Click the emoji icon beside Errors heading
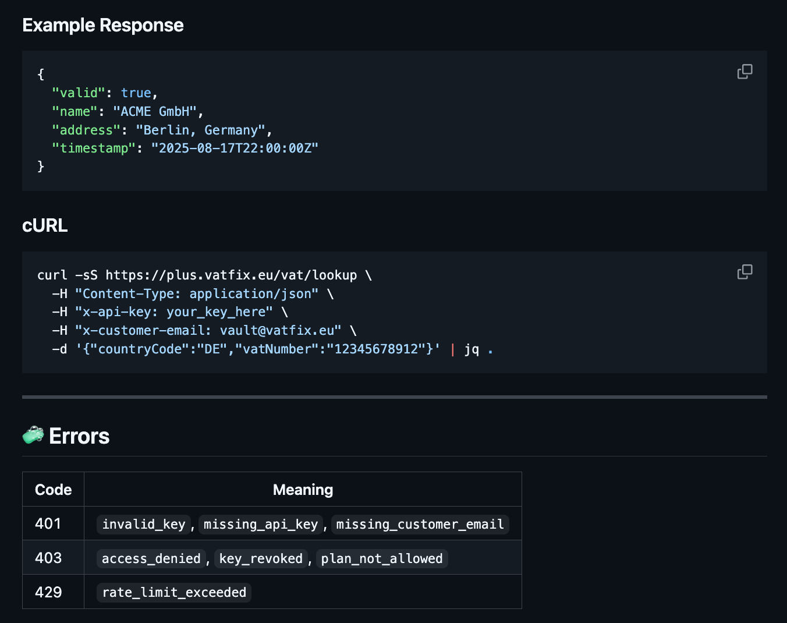The image size is (787, 623). [x=33, y=435]
